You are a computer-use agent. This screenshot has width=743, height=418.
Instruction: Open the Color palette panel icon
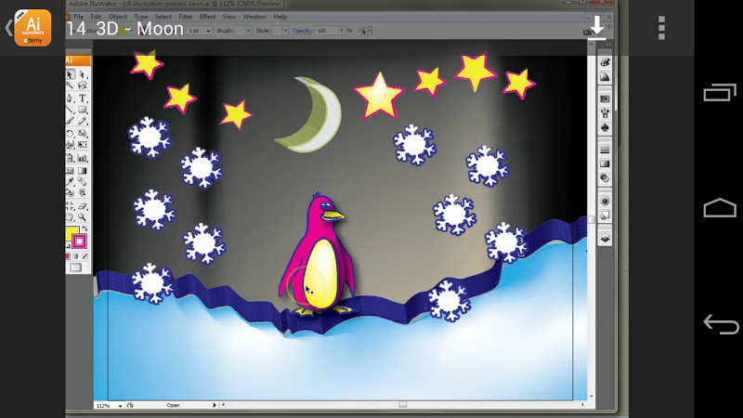click(605, 62)
